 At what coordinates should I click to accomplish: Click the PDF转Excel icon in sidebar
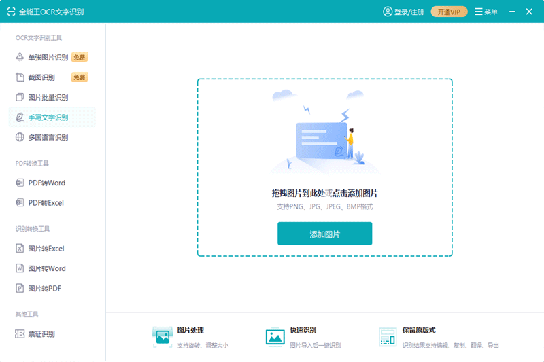(x=20, y=203)
